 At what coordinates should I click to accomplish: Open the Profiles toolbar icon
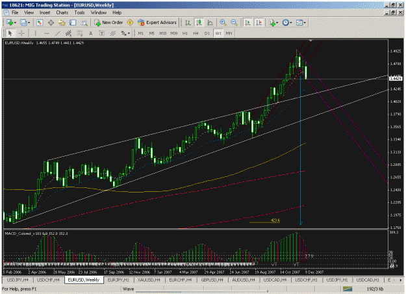click(x=23, y=23)
